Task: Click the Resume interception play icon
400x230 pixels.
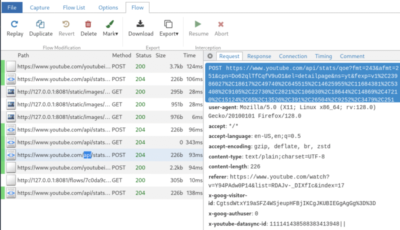Action: tap(198, 24)
